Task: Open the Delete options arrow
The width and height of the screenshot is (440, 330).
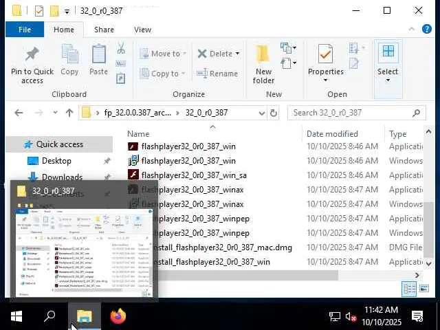Action: click(237, 54)
